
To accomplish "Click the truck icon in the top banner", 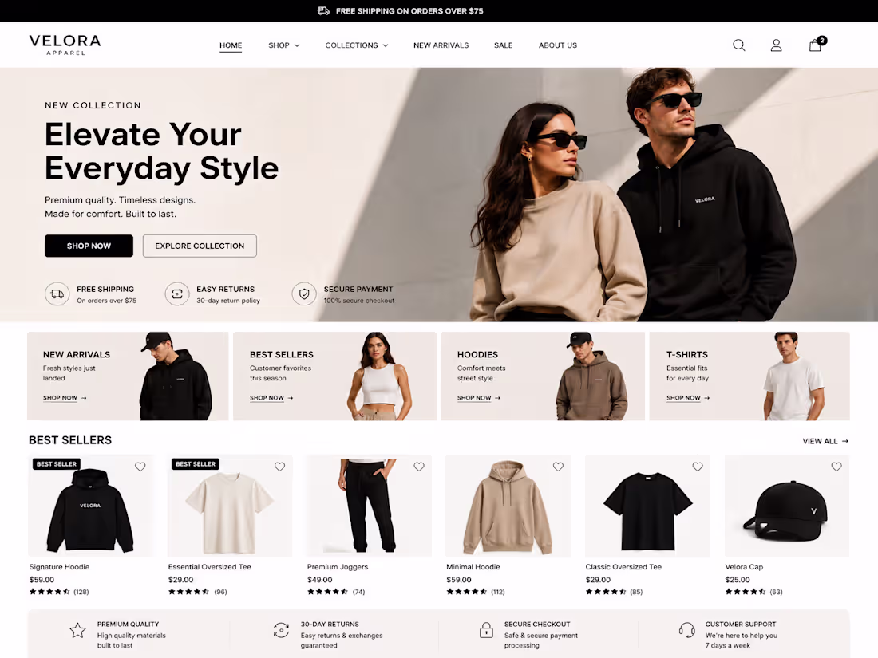I will [x=323, y=10].
